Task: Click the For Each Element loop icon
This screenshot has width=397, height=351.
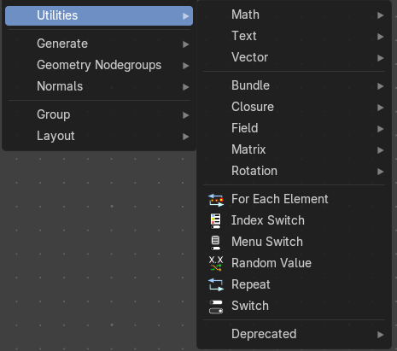Action: 216,200
